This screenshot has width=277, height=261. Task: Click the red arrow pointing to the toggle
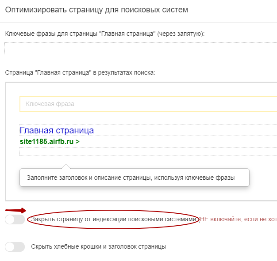click(15, 211)
